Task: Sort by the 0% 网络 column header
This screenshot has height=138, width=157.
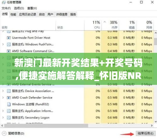Action: [x=145, y=25]
